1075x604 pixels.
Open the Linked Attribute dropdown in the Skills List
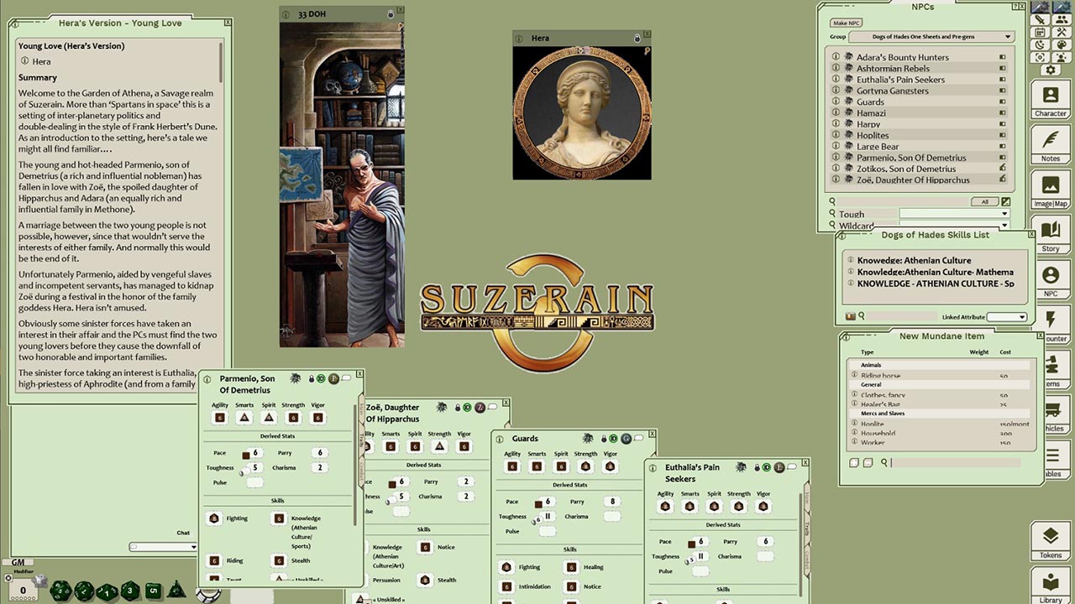tap(1007, 317)
